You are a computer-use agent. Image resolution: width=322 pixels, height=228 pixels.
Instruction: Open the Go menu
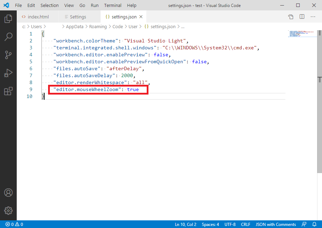(x=82, y=5)
